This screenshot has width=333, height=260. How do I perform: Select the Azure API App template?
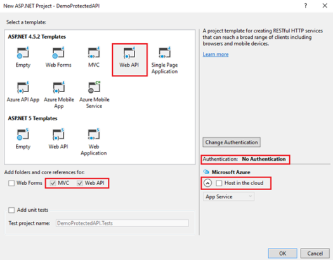[x=23, y=92]
